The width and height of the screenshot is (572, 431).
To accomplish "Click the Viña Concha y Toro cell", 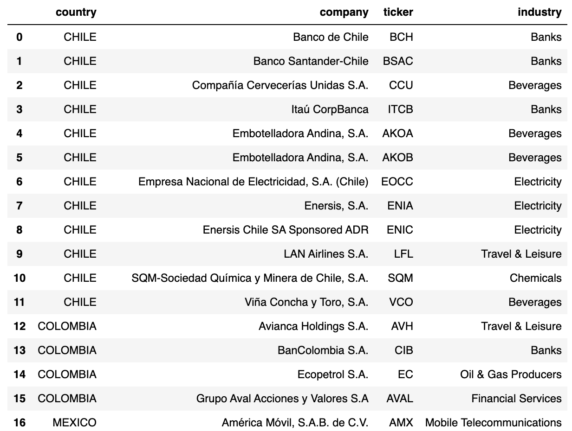I will (306, 302).
